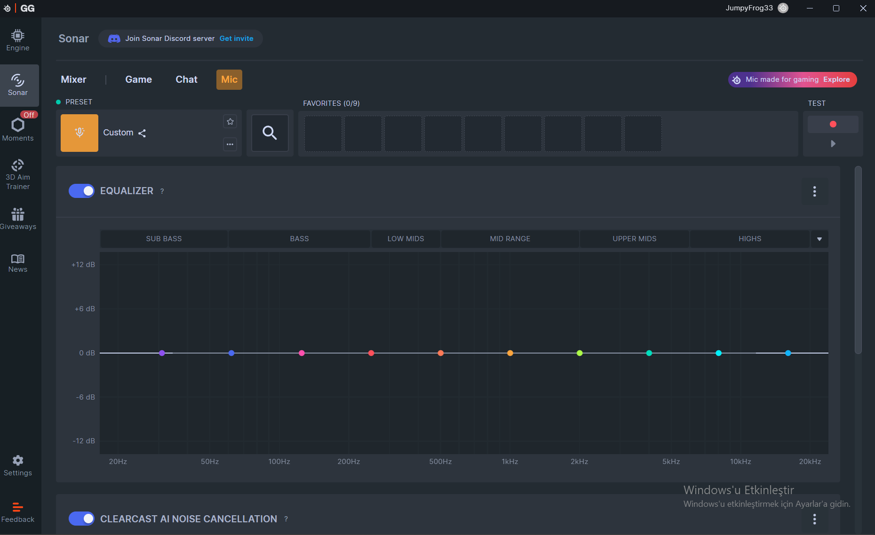Click the +12 dB axis label

click(83, 265)
